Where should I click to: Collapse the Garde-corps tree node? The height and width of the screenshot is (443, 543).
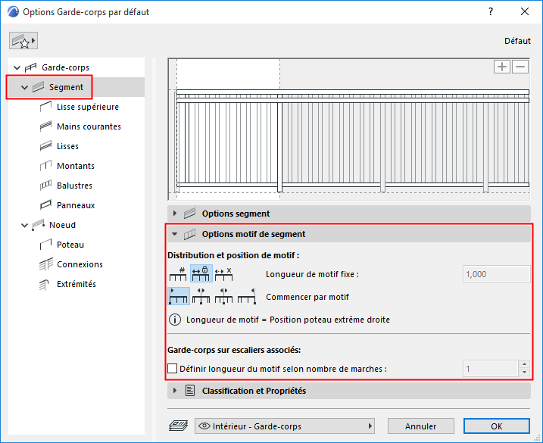(17, 68)
